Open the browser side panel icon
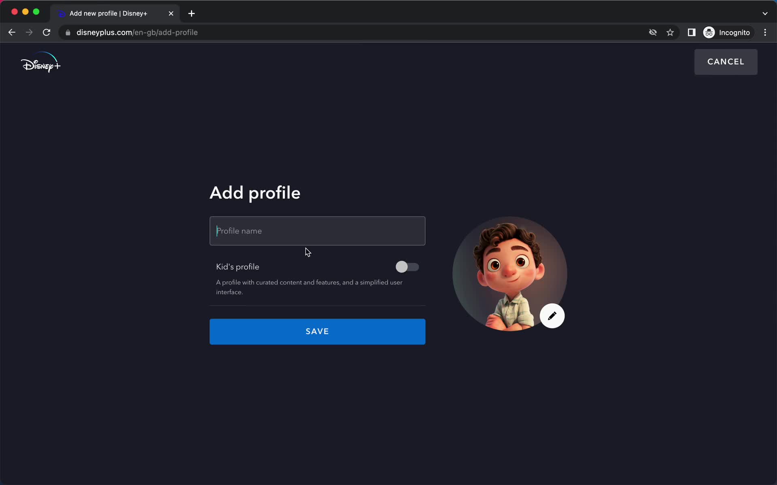 click(x=692, y=32)
